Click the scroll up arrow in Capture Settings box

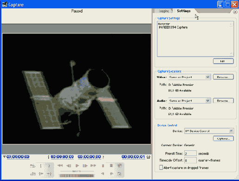pos(231,24)
